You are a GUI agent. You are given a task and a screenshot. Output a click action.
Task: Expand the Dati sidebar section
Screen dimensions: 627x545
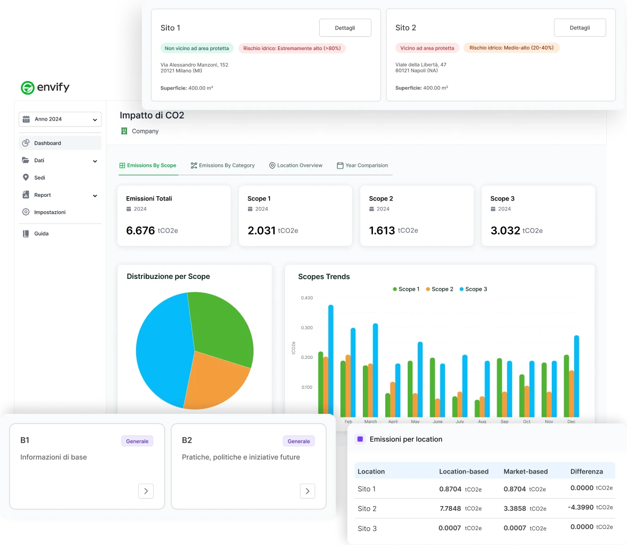coord(95,160)
